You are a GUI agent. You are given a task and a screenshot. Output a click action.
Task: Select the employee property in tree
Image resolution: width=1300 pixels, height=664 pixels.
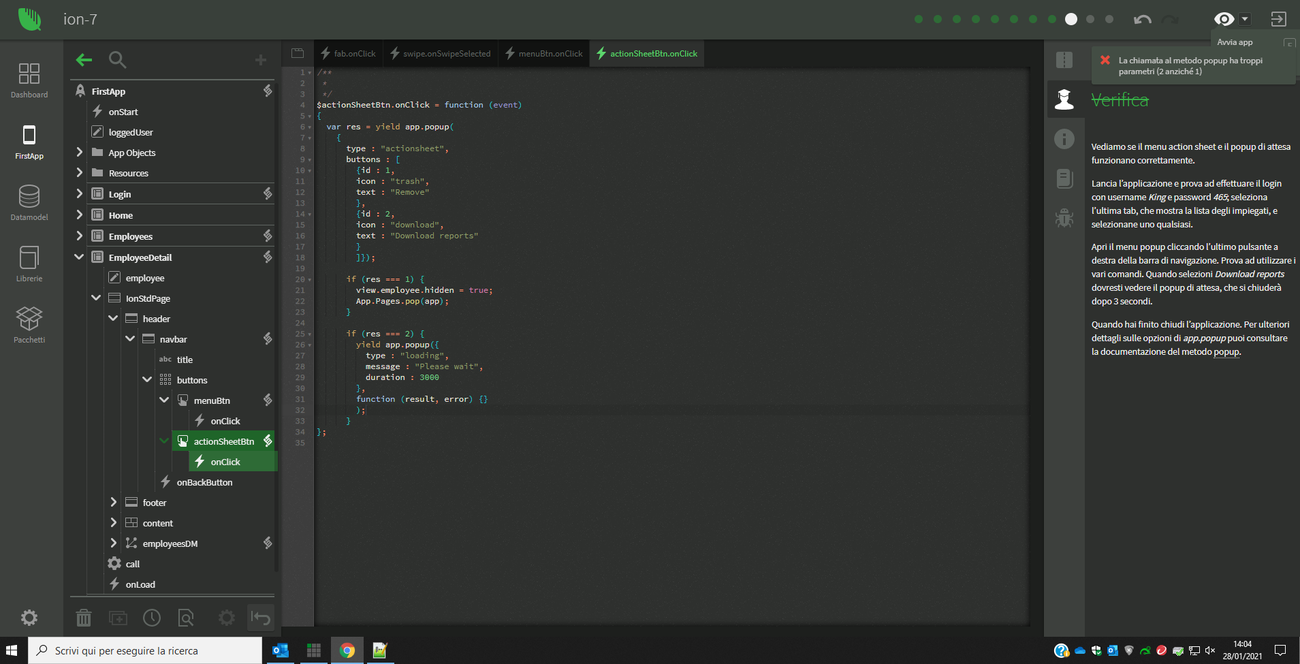(x=144, y=278)
